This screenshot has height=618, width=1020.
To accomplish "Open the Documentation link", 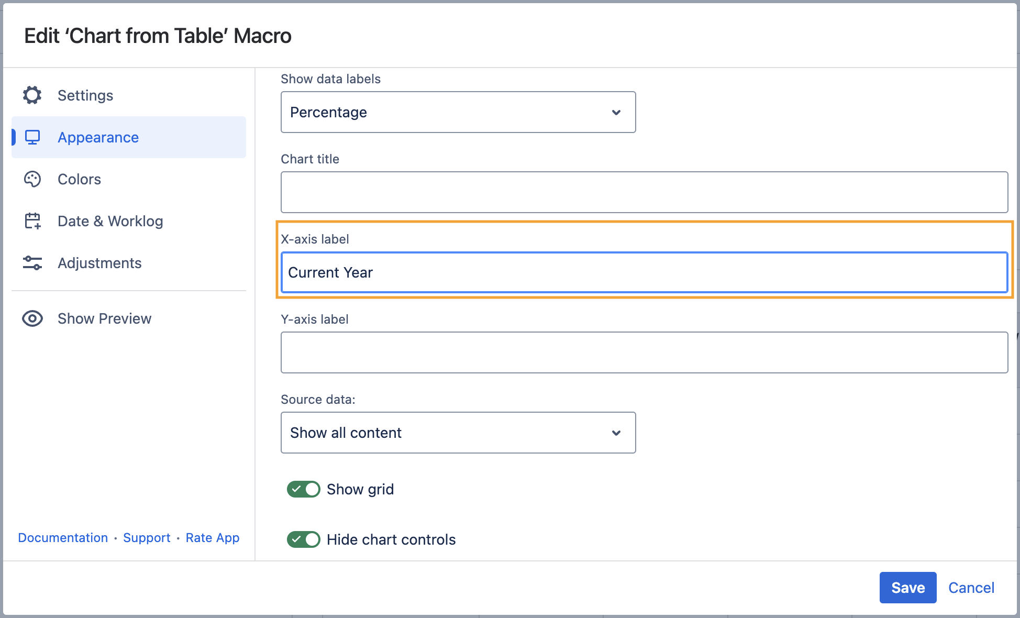I will (63, 538).
